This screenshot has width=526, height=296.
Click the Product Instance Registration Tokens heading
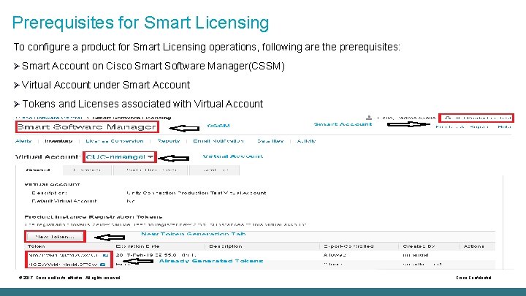[x=94, y=217]
